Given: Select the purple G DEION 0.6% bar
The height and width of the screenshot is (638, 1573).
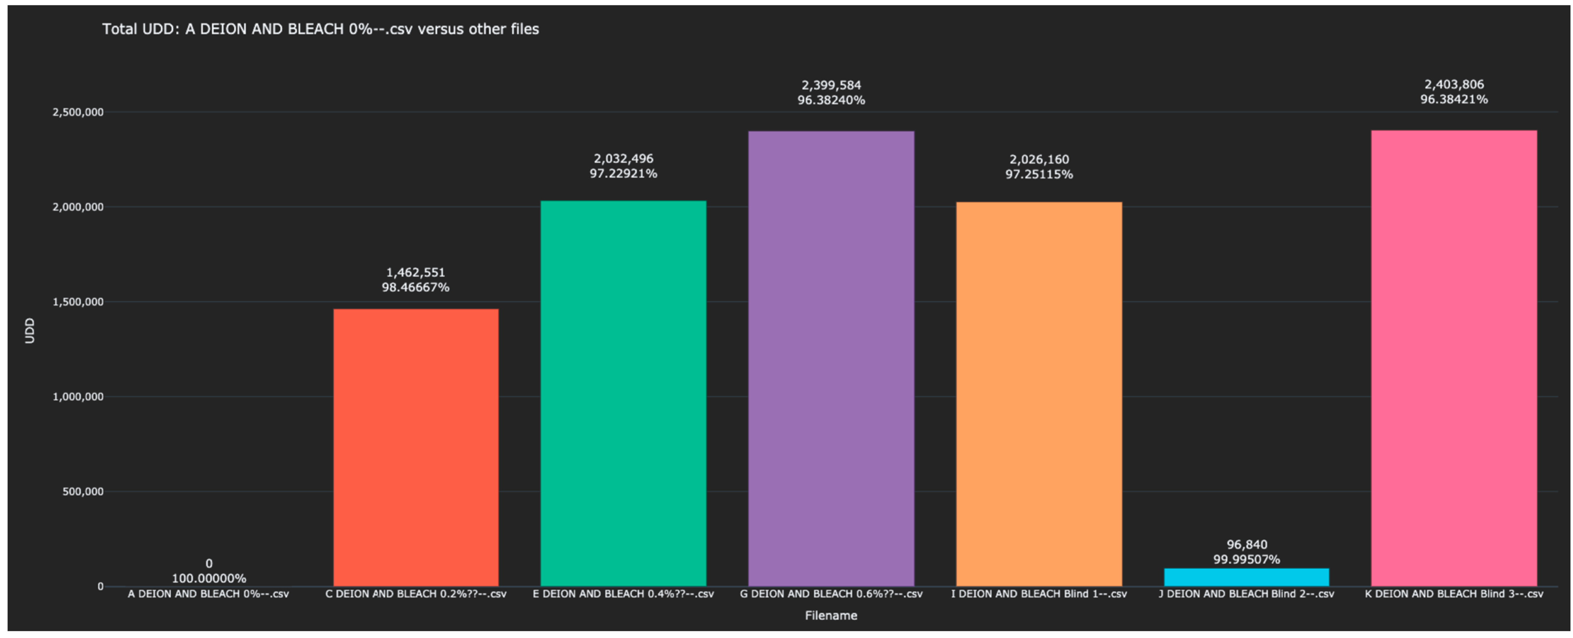Looking at the screenshot, I should 831,358.
